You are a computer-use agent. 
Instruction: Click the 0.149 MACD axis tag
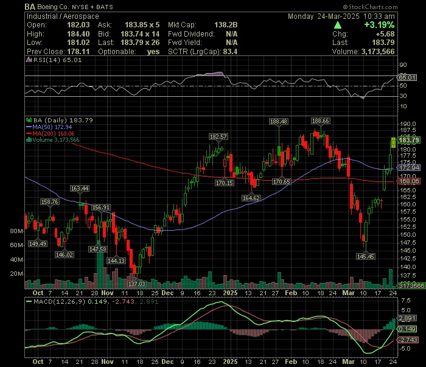[407, 329]
